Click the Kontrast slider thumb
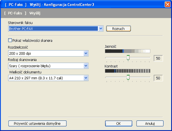The width and height of the screenshot is (172, 131). point(128,78)
